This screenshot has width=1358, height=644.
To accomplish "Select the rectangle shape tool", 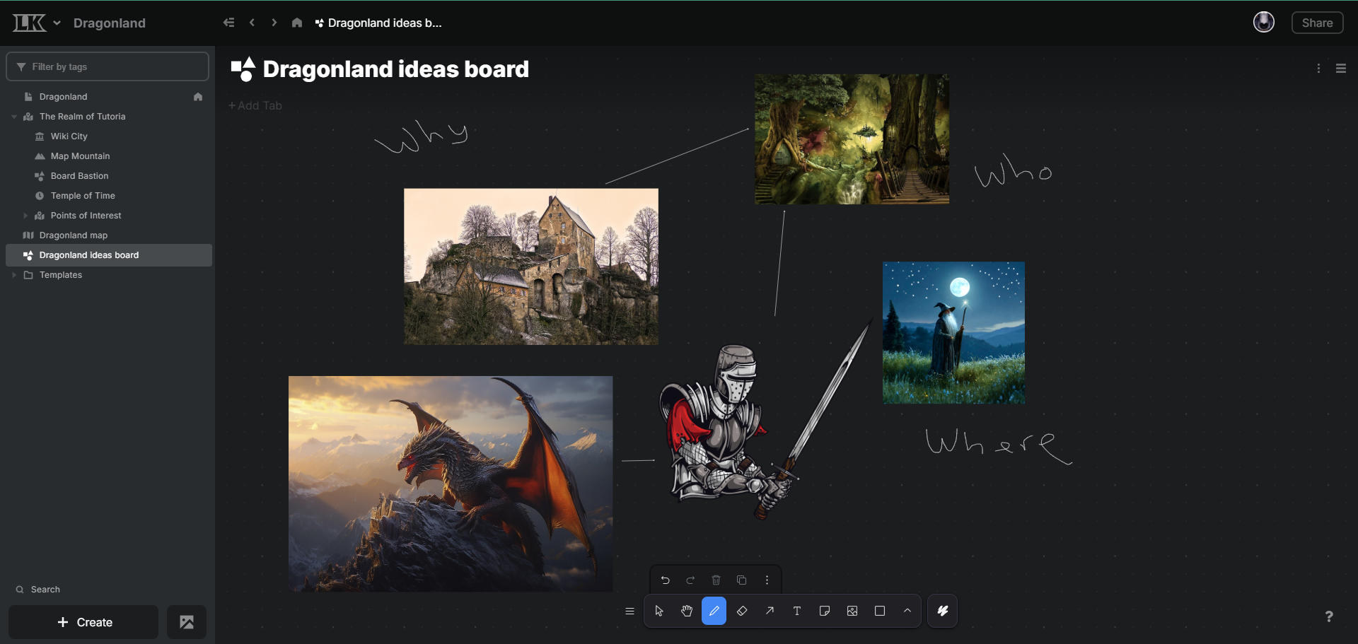I will click(880, 611).
